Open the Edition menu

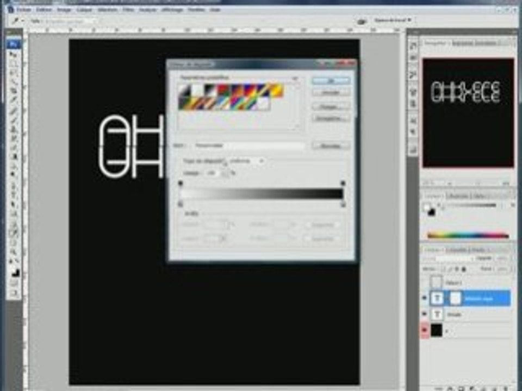(43, 10)
